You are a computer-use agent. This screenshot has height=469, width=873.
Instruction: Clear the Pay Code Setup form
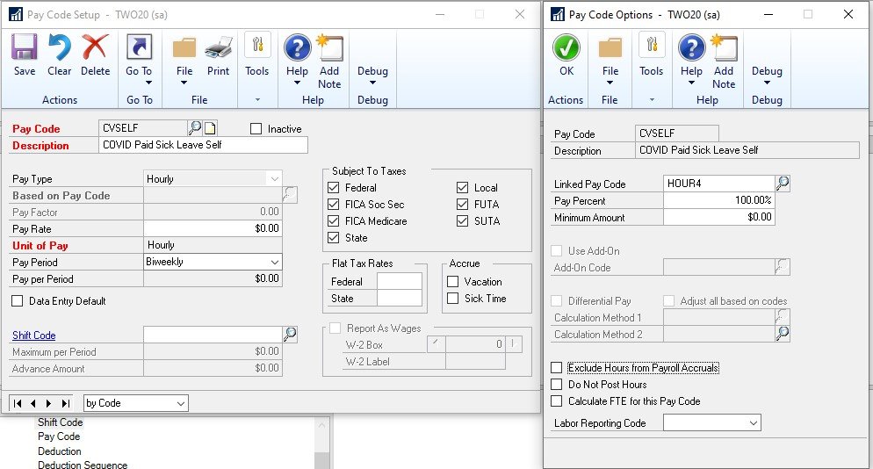click(x=59, y=55)
